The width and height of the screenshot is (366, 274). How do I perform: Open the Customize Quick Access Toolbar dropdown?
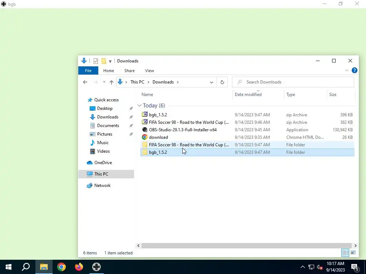pyautogui.click(x=110, y=61)
